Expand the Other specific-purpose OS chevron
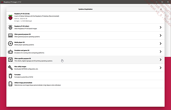 tap(161, 60)
